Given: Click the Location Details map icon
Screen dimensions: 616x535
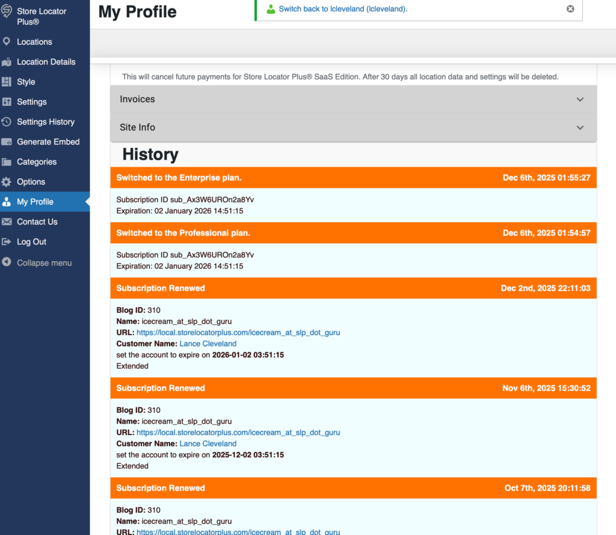Looking at the screenshot, I should pyautogui.click(x=7, y=62).
